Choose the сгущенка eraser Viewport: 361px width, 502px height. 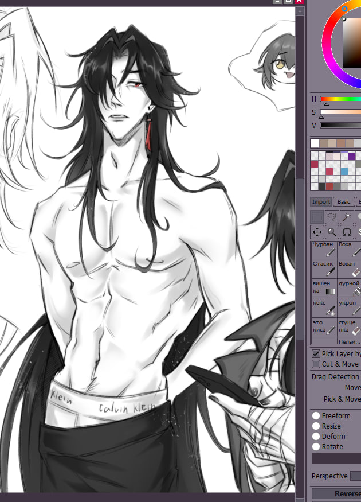[x=349, y=327]
